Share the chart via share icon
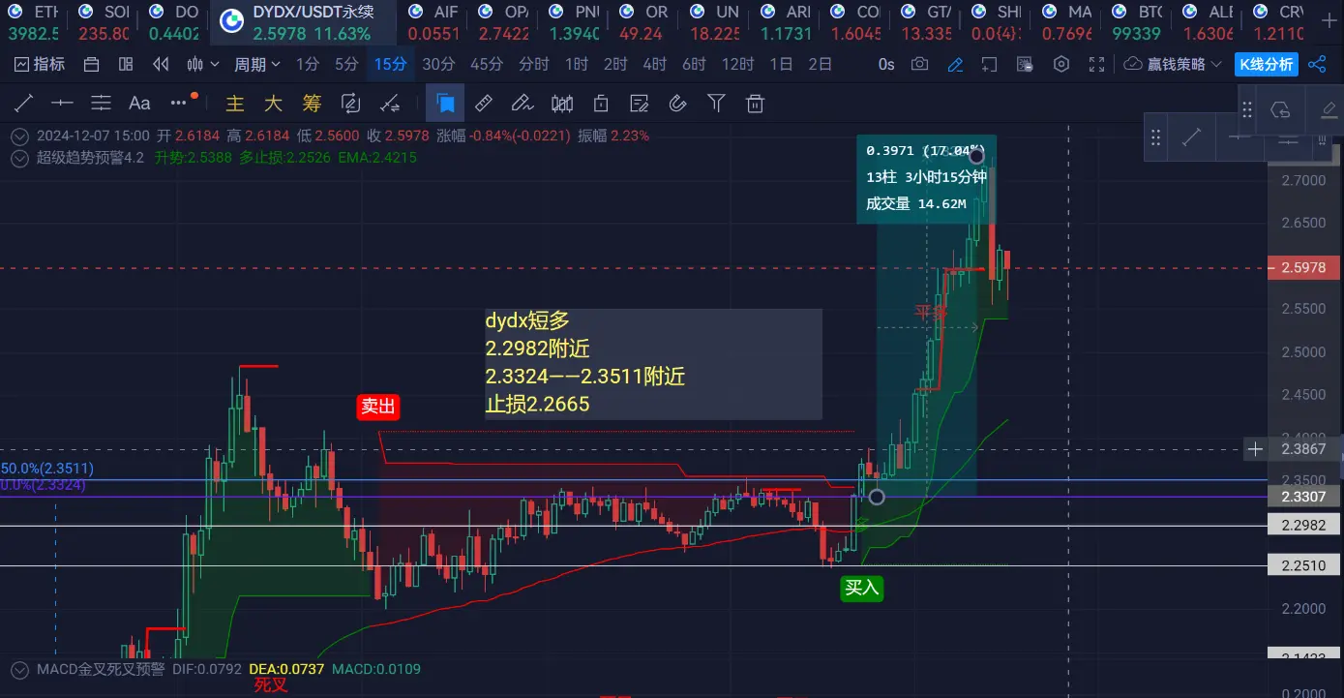 click(x=1317, y=65)
